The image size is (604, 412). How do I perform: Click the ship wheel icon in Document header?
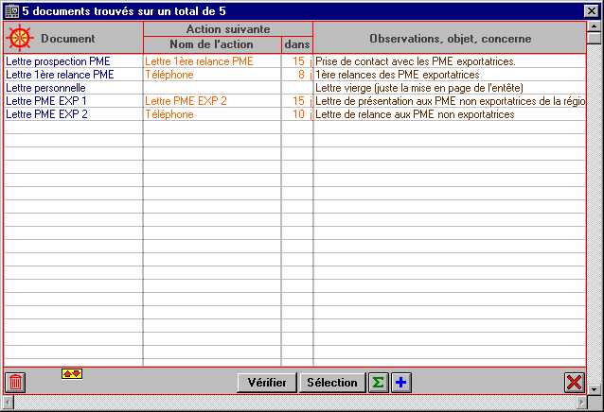pyautogui.click(x=19, y=38)
